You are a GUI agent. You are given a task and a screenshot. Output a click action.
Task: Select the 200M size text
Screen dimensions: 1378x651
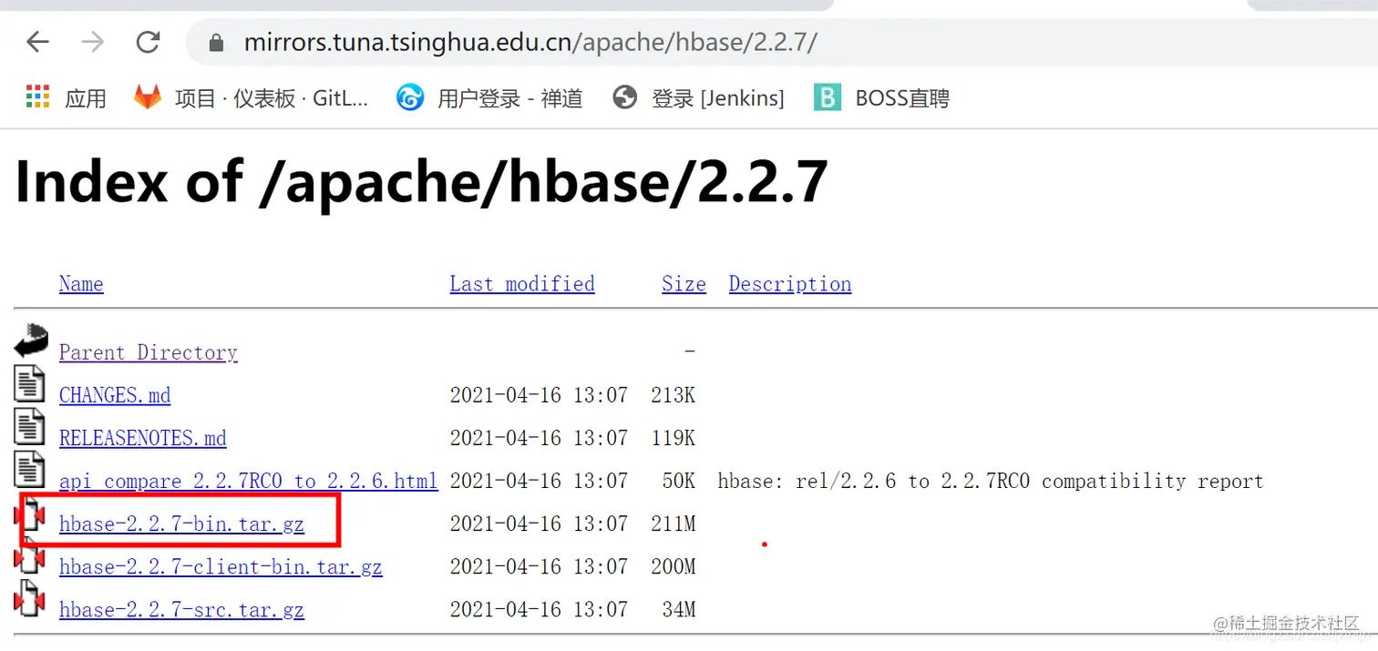[x=673, y=566]
